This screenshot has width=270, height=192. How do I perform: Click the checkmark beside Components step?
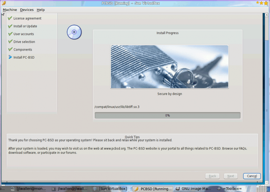(x=10, y=49)
